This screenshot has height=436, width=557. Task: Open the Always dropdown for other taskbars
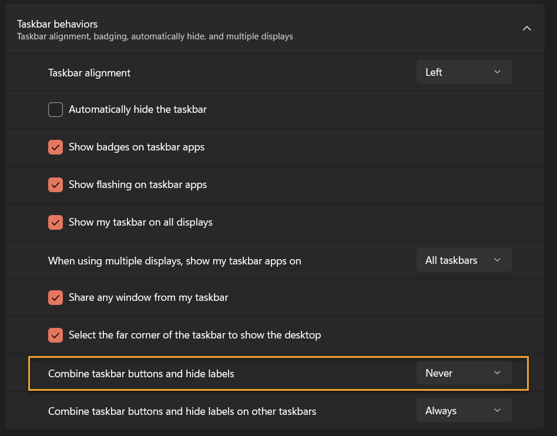pos(464,411)
